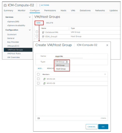Select General in the sidebar
The image size is (122, 133).
point(11,38)
